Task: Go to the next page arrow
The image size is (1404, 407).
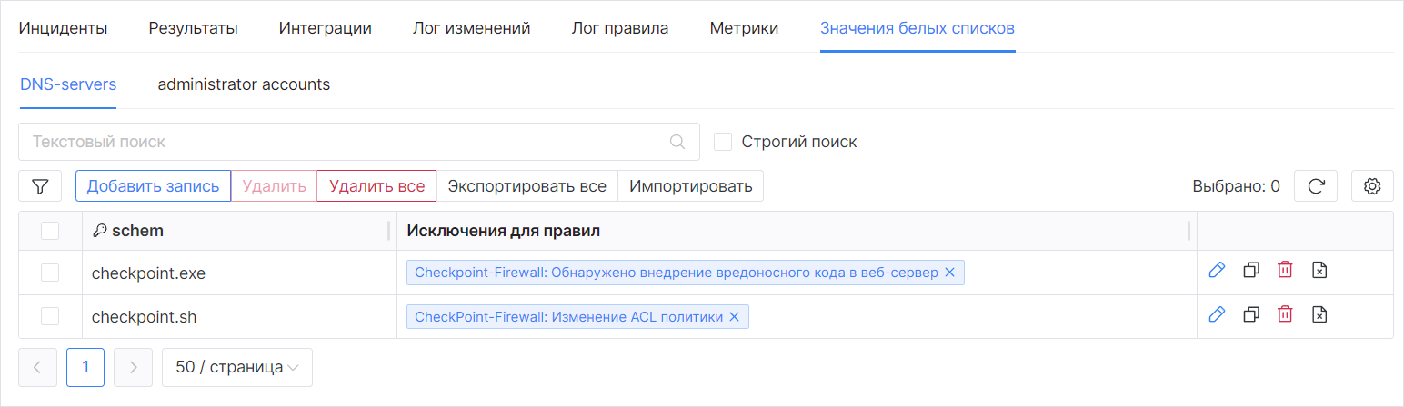Action: point(133,368)
